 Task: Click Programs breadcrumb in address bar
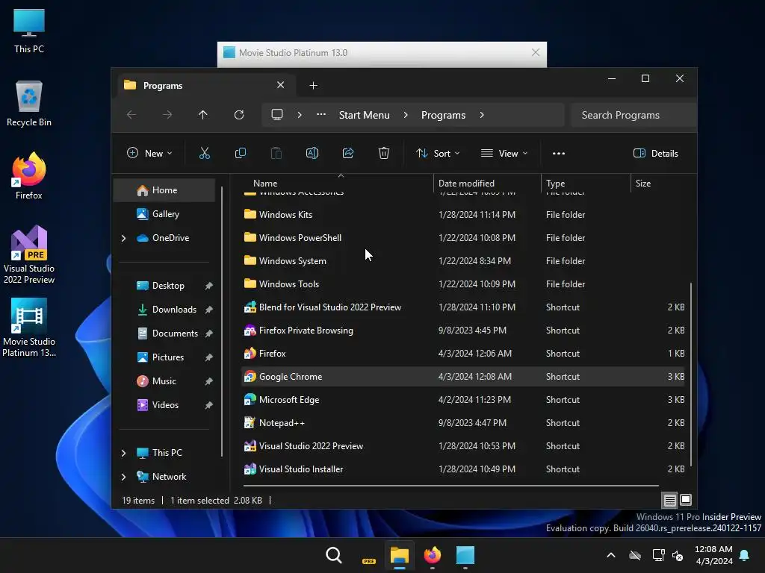(x=443, y=115)
